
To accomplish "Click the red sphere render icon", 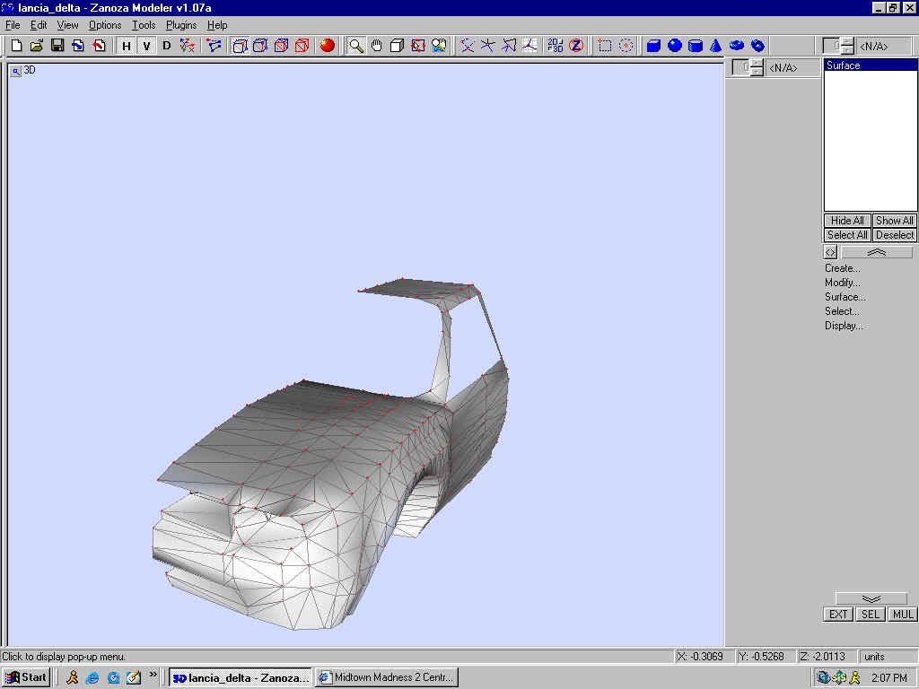I will pos(328,46).
